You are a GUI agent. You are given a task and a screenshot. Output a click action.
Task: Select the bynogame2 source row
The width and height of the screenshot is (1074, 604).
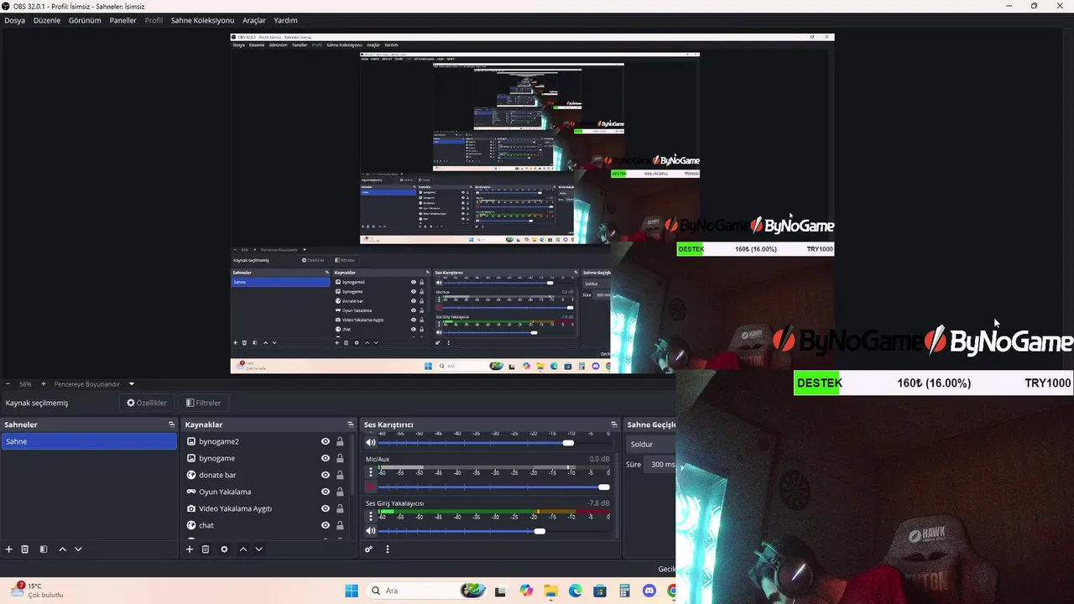266,441
